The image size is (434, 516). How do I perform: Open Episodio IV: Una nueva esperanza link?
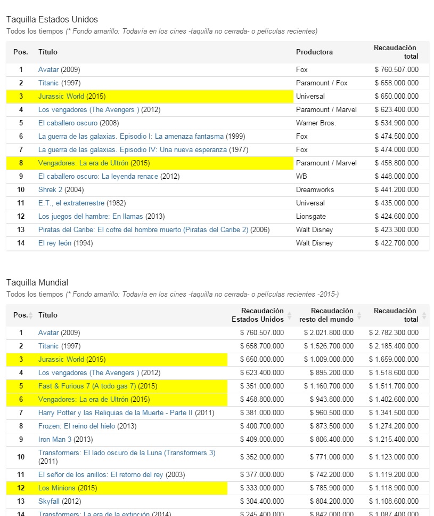[132, 150]
